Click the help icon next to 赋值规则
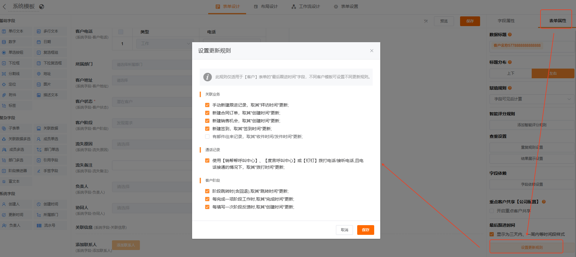This screenshot has height=257, width=576. point(510,88)
